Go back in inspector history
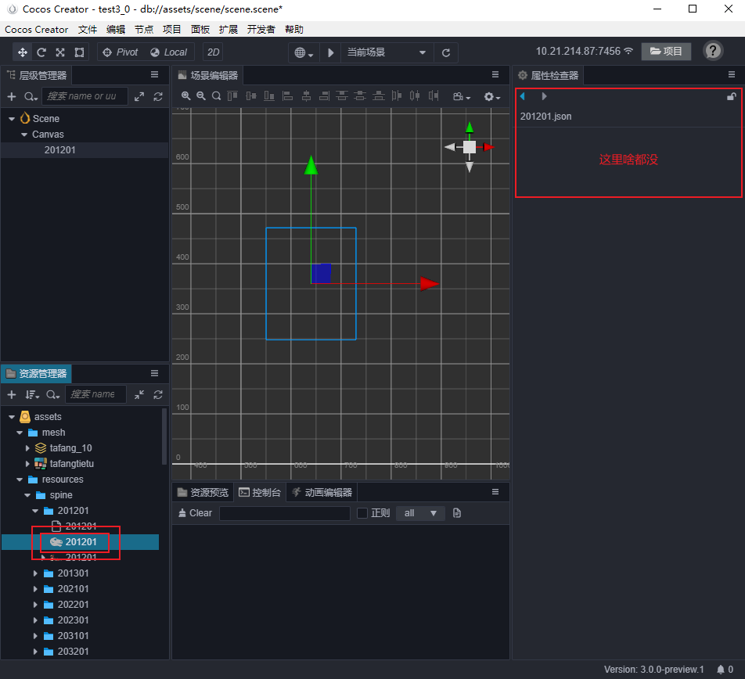This screenshot has width=745, height=679. [x=522, y=96]
